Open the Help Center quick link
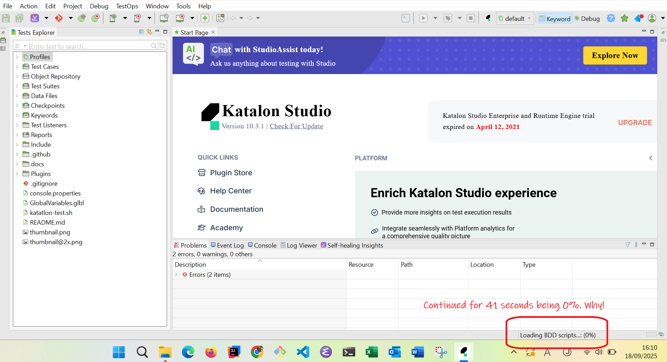Image resolution: width=667 pixels, height=362 pixels. click(224, 191)
